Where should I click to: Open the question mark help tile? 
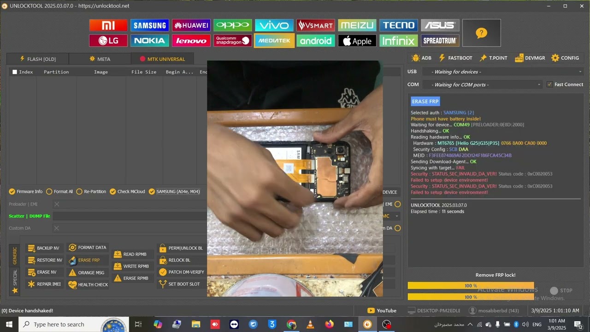pos(481,33)
